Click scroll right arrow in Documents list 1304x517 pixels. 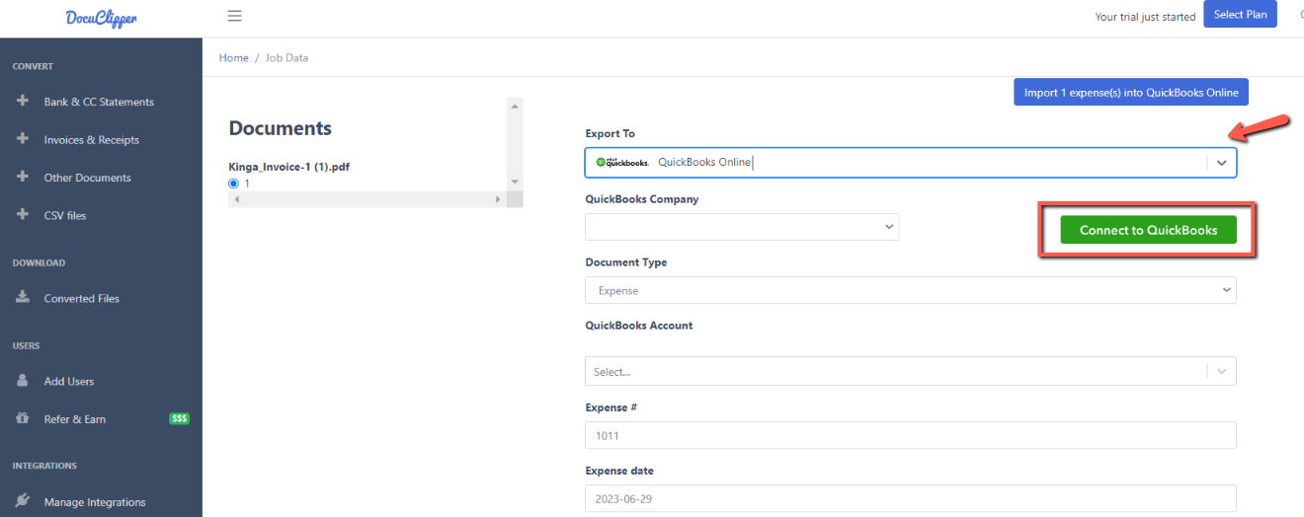click(498, 199)
